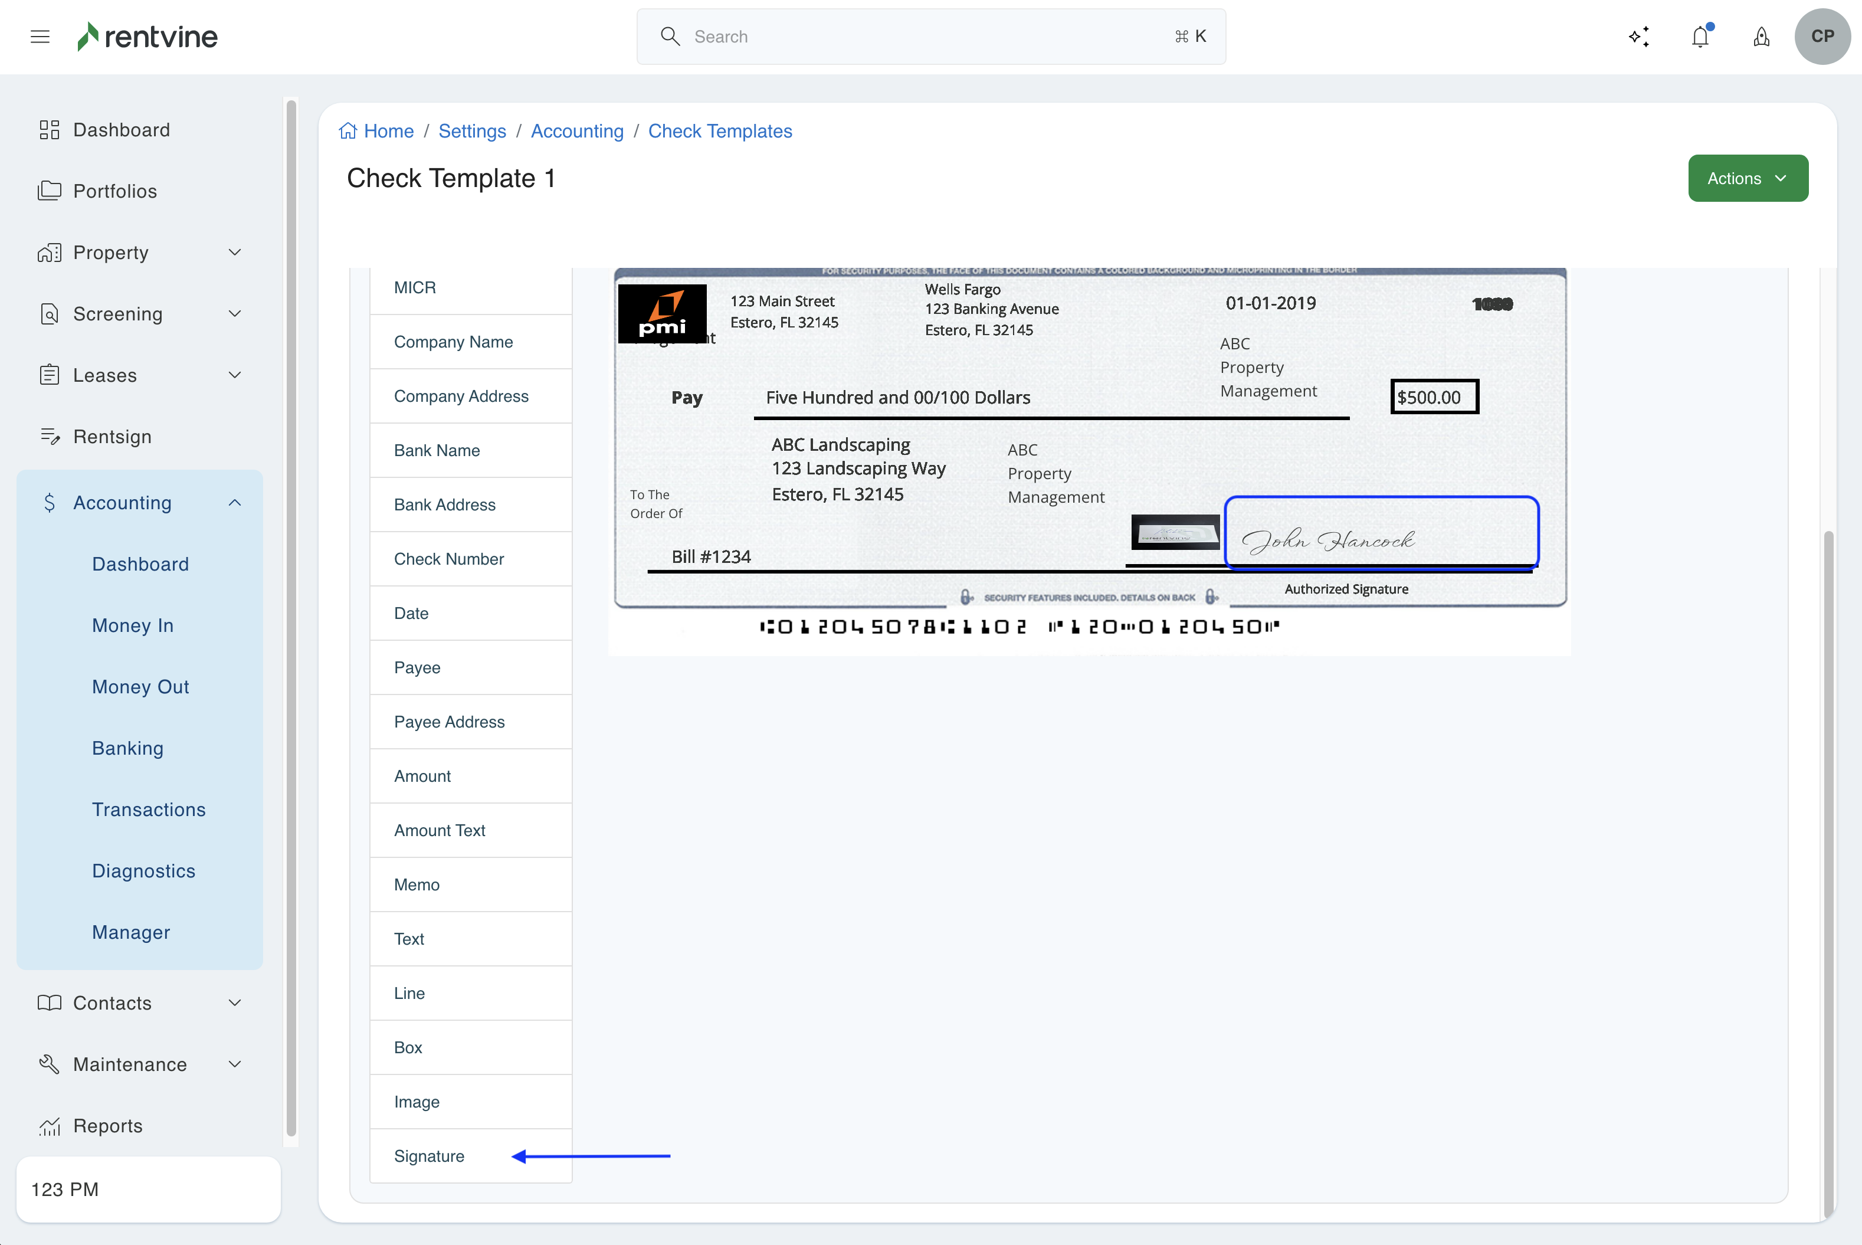Select the John Hancock signature box
The width and height of the screenshot is (1862, 1245).
1381,532
